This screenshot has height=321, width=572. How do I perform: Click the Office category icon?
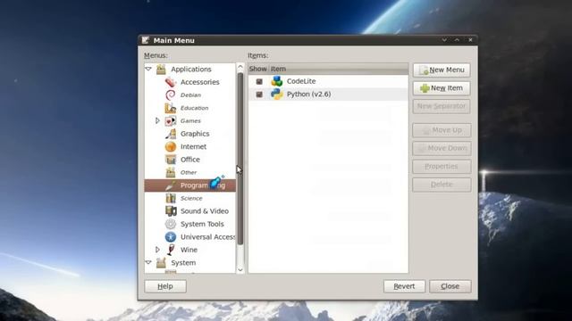click(171, 160)
